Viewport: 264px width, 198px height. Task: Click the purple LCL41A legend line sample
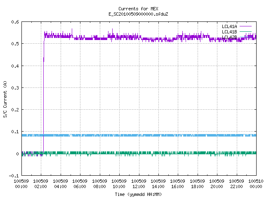[245, 26]
